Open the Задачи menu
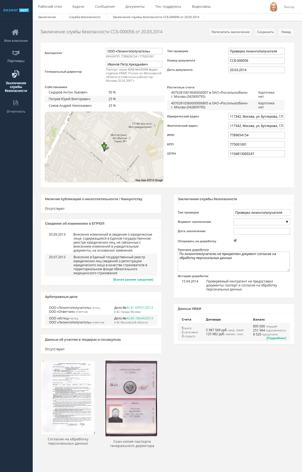Viewport: 302px width, 472px height. tap(78, 7)
